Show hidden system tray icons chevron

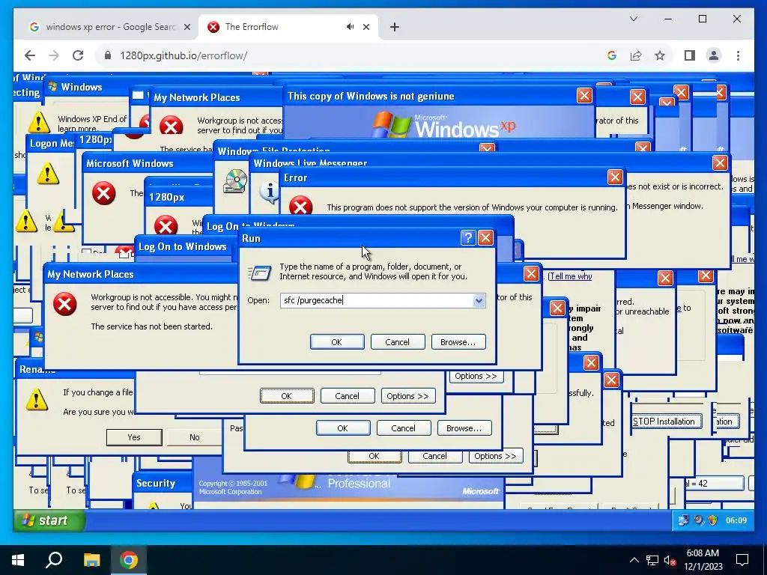(634, 560)
